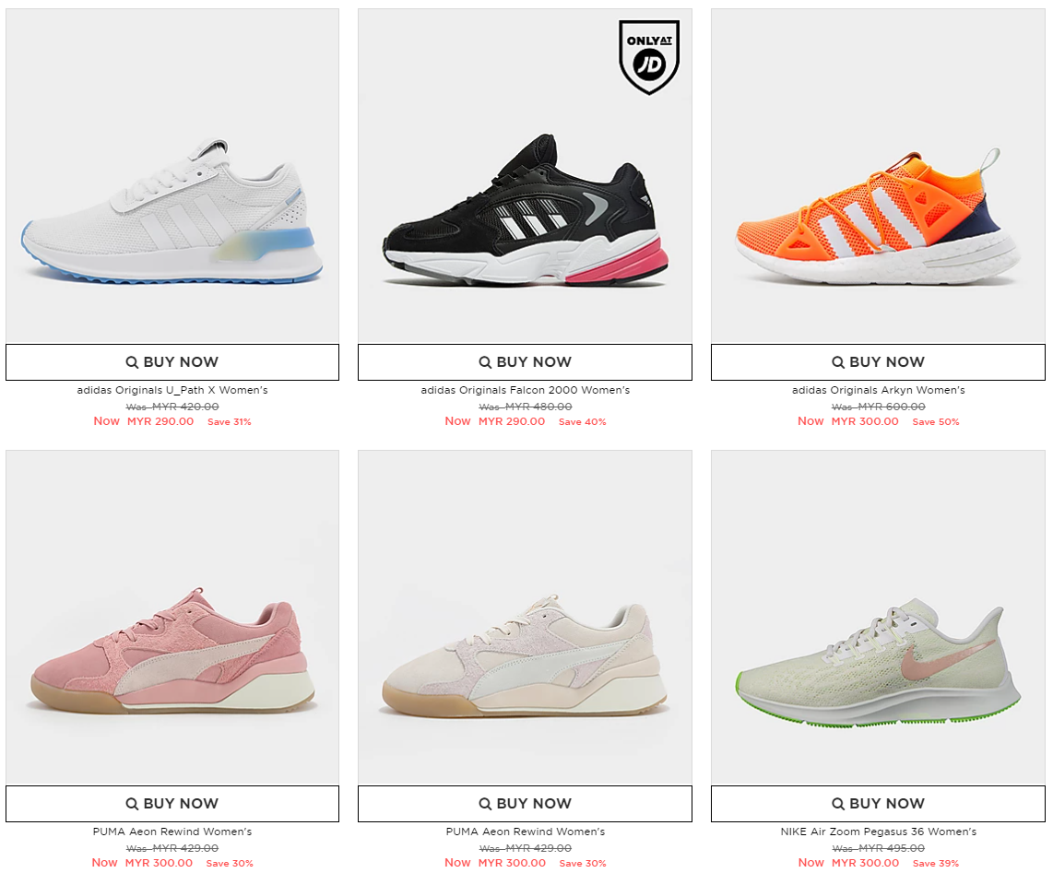
Task: Click magnifier icon on Falcon 2000 Buy Now
Action: point(485,362)
